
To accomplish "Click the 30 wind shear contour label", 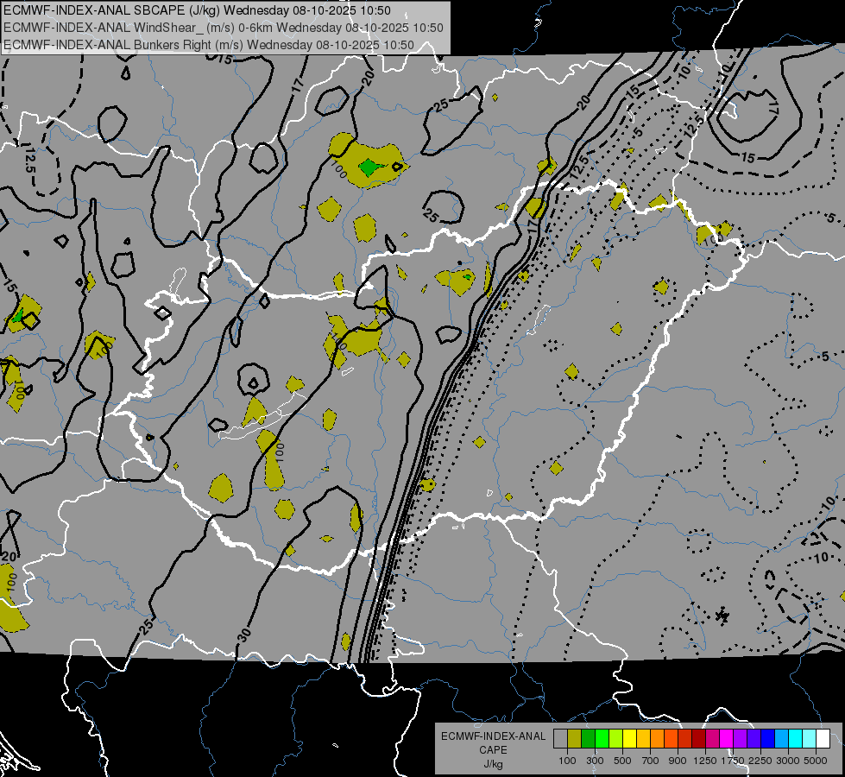I will coord(244,635).
